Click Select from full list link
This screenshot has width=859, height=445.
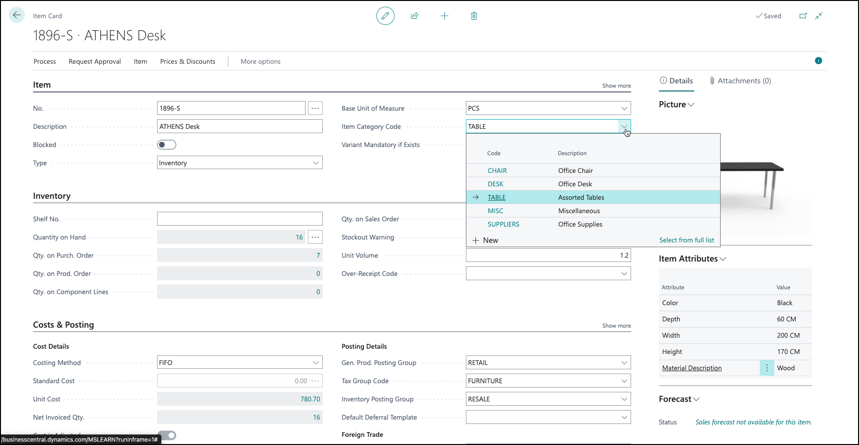click(687, 240)
